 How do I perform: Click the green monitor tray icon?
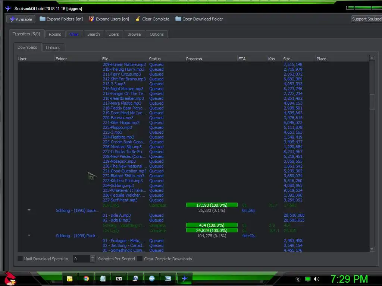click(x=308, y=279)
